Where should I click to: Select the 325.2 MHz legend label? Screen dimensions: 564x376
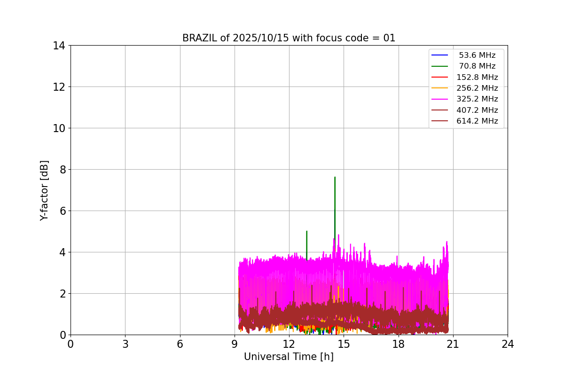coord(477,99)
